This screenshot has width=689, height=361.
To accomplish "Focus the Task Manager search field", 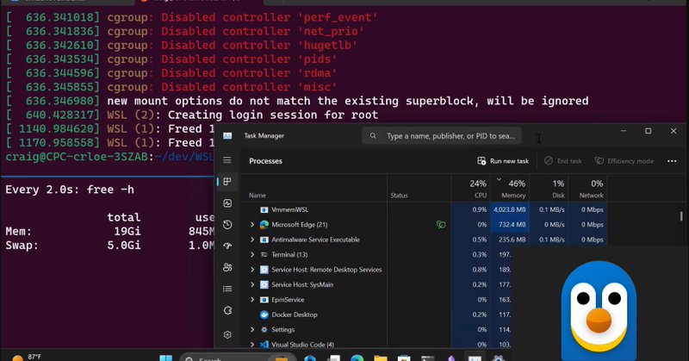I will point(442,136).
